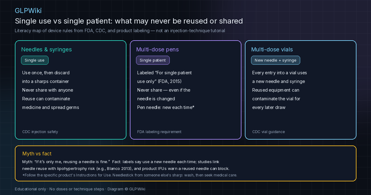371x195 pixels.
Task: Select the 'Labeled “For single patient' line
Action: tap(164, 73)
